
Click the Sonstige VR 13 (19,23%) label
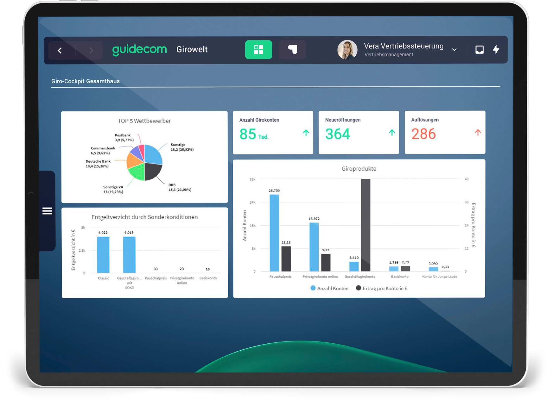(113, 190)
